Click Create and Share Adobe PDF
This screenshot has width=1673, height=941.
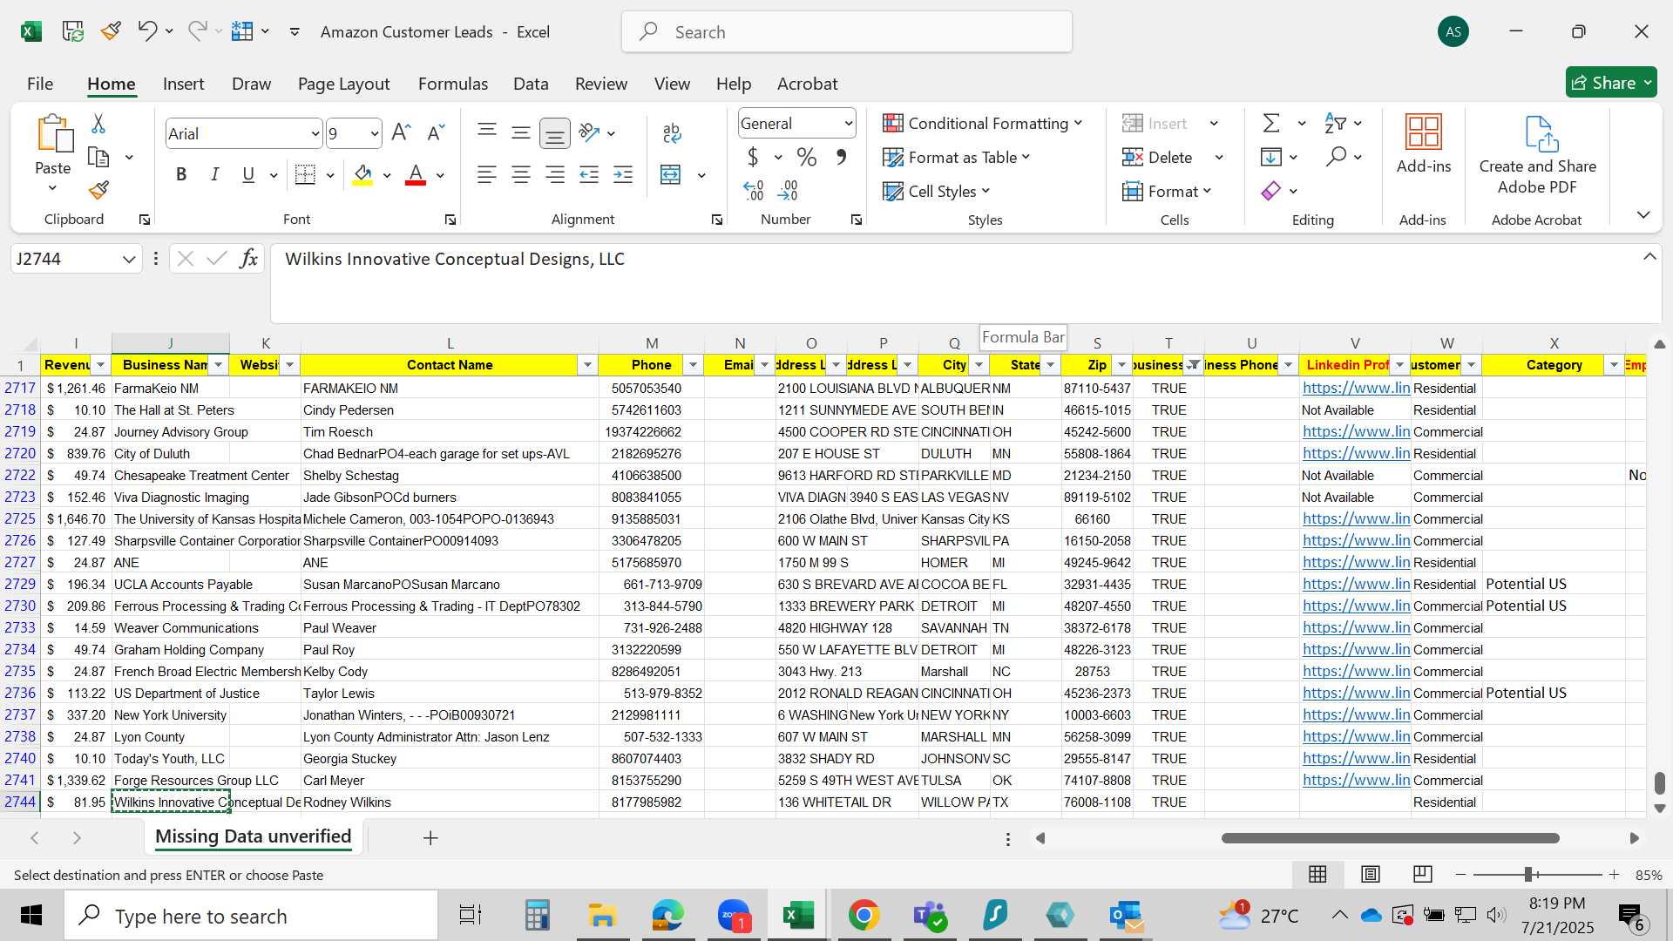pos(1538,155)
